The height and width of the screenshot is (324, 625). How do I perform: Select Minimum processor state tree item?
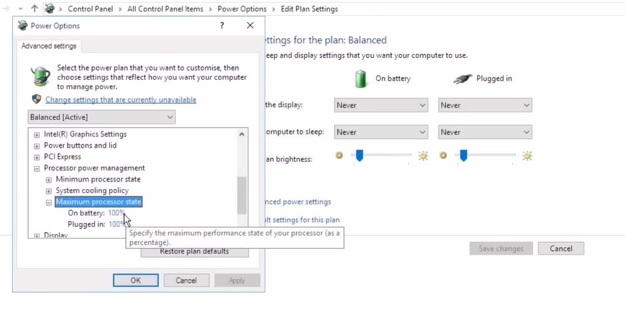(98, 179)
